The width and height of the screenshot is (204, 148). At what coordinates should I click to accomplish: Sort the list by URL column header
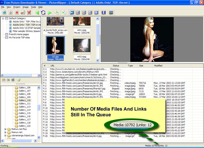[x=79, y=66]
